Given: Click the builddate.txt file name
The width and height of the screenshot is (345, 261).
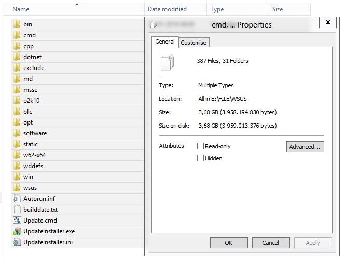Looking at the screenshot, I should pos(40,210).
